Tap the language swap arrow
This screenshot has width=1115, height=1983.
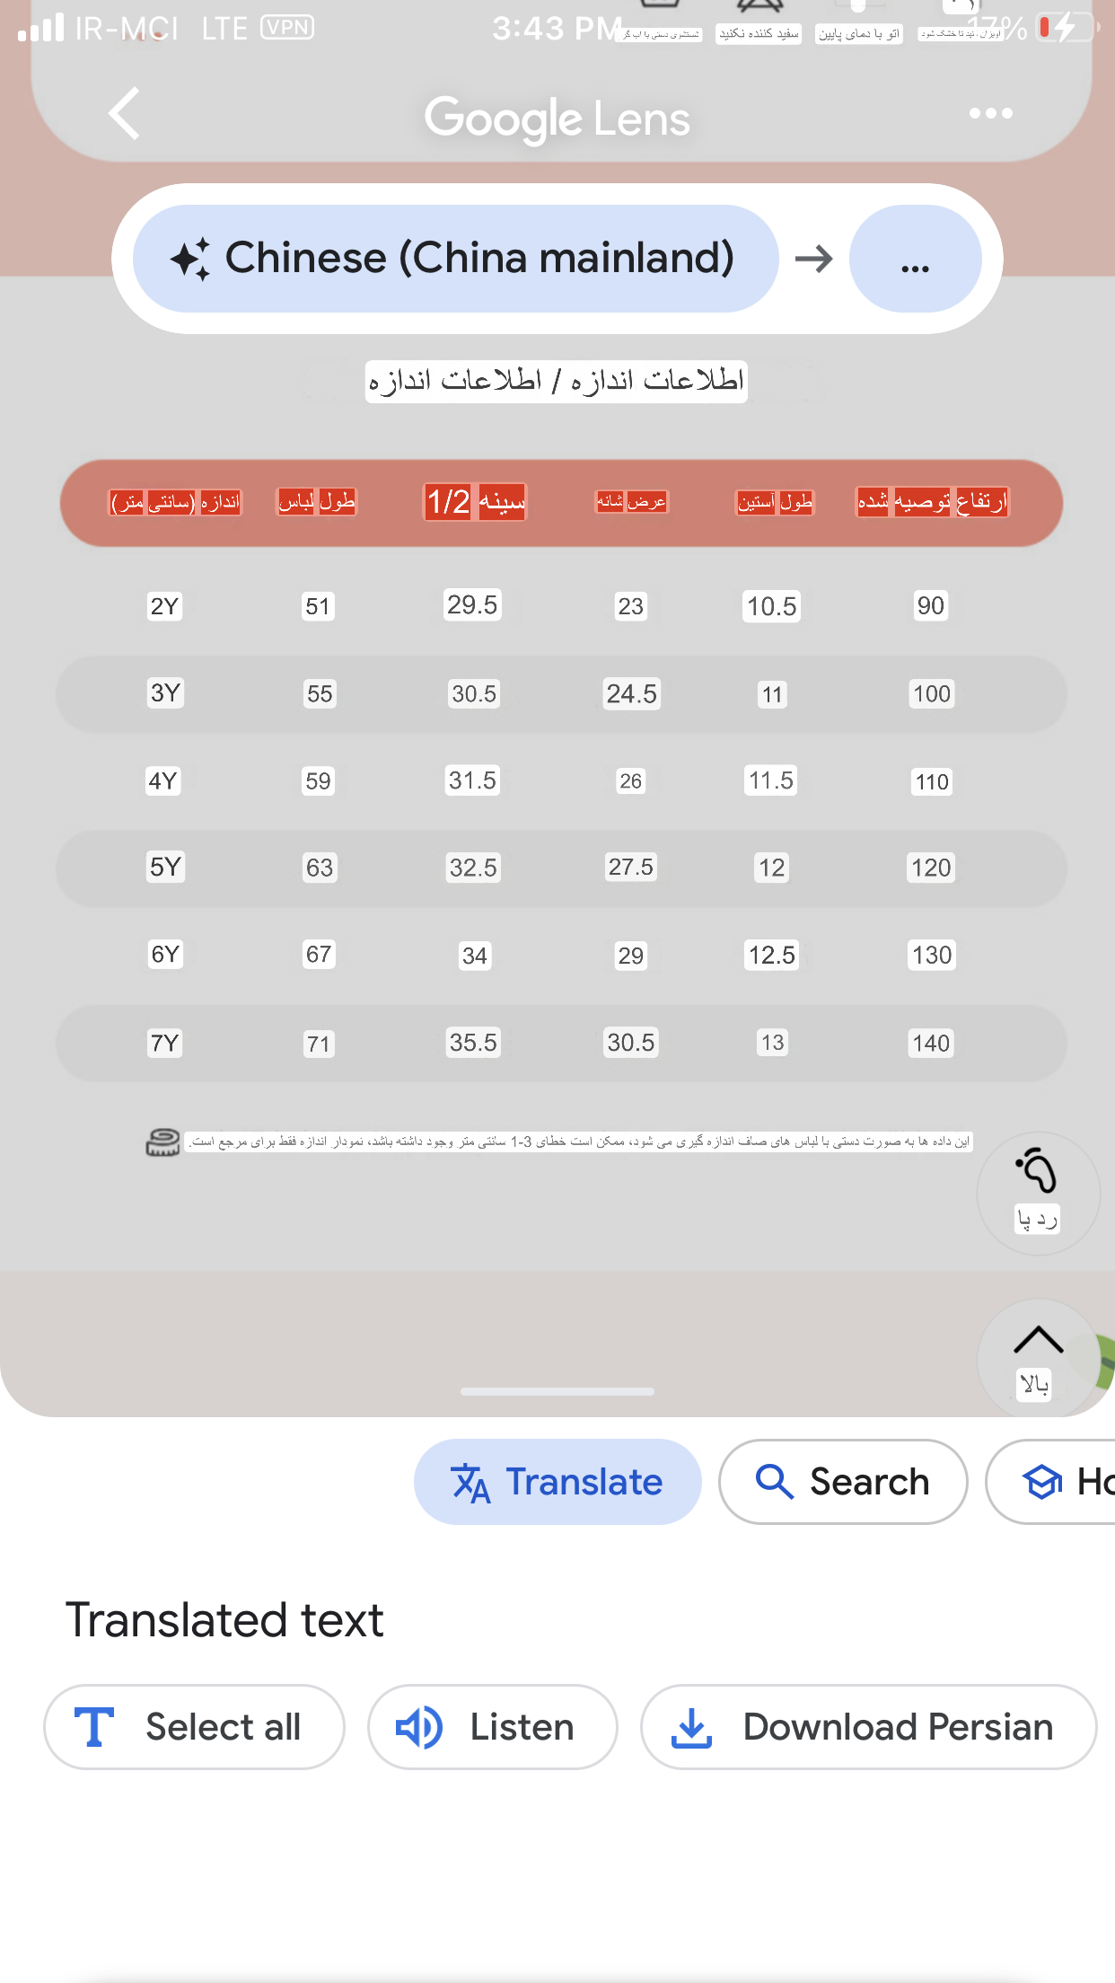tap(813, 260)
